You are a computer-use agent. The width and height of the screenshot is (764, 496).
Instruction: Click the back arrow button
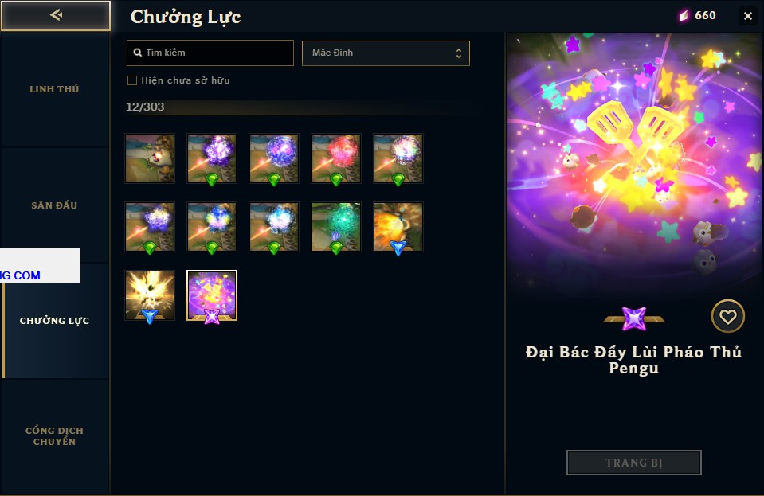tap(56, 16)
